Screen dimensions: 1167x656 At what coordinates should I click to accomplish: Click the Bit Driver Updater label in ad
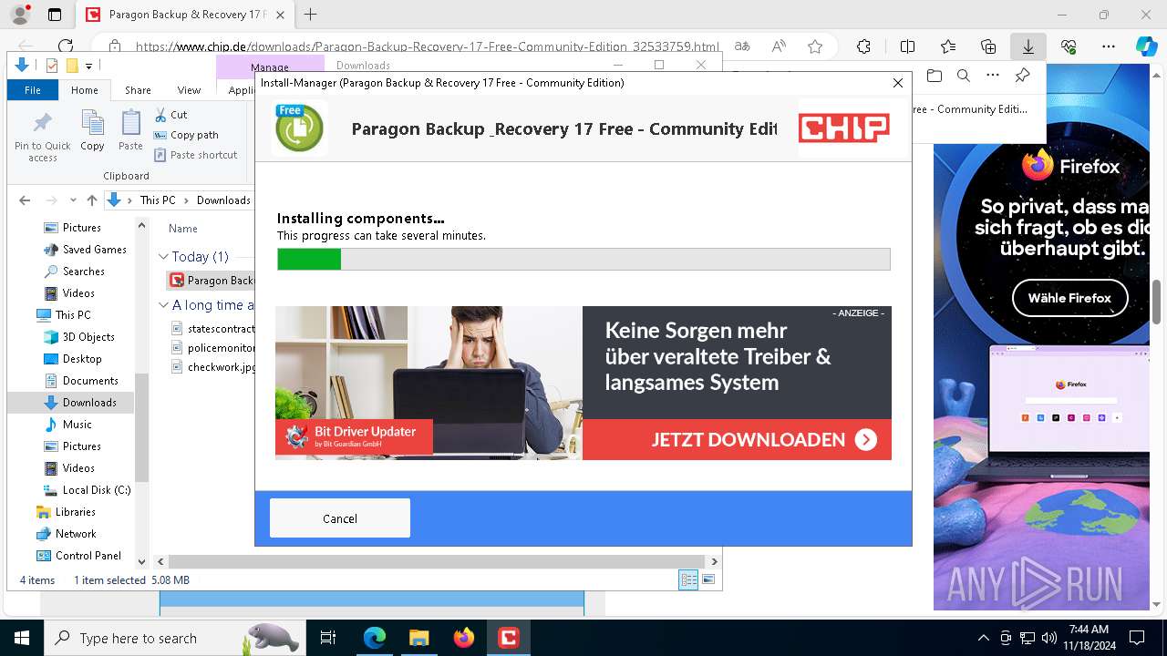(354, 436)
